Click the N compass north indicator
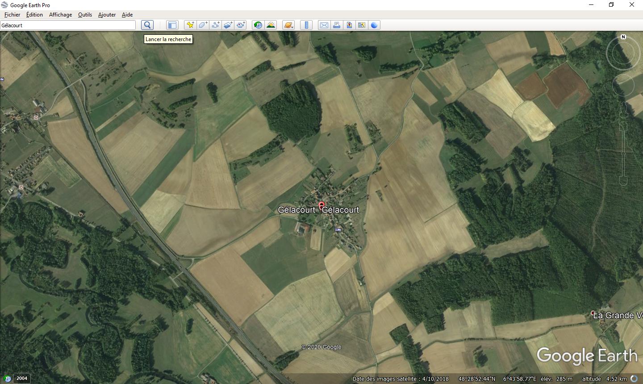The image size is (643, 384). [623, 37]
